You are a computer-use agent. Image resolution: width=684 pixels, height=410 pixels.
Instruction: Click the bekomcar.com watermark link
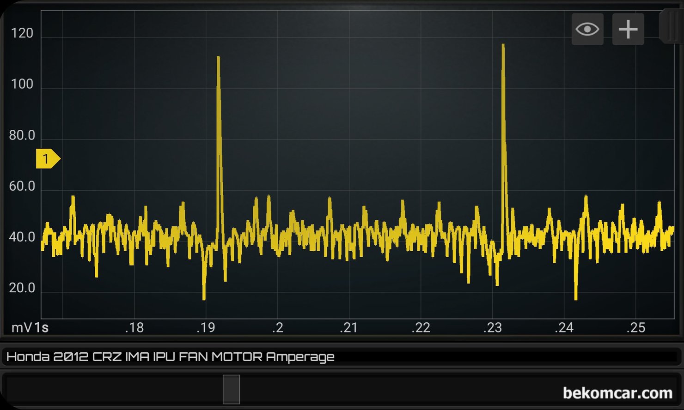[x=617, y=393]
